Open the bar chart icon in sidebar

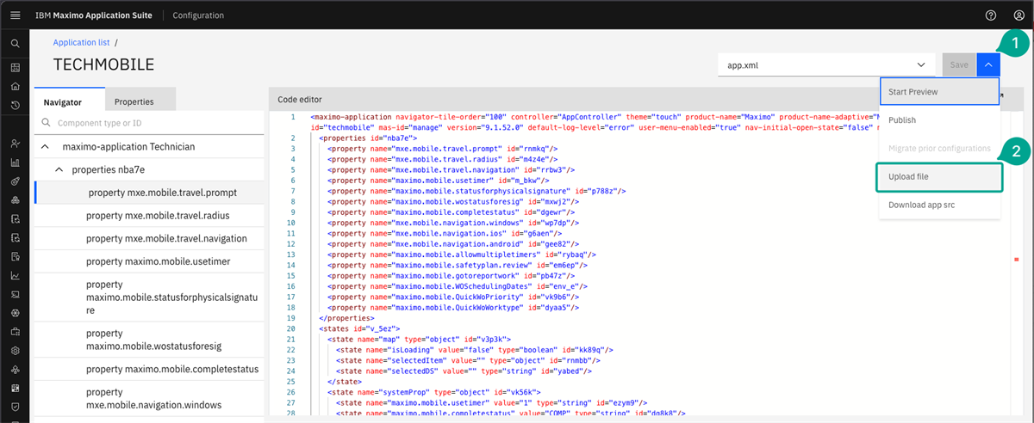(x=15, y=162)
